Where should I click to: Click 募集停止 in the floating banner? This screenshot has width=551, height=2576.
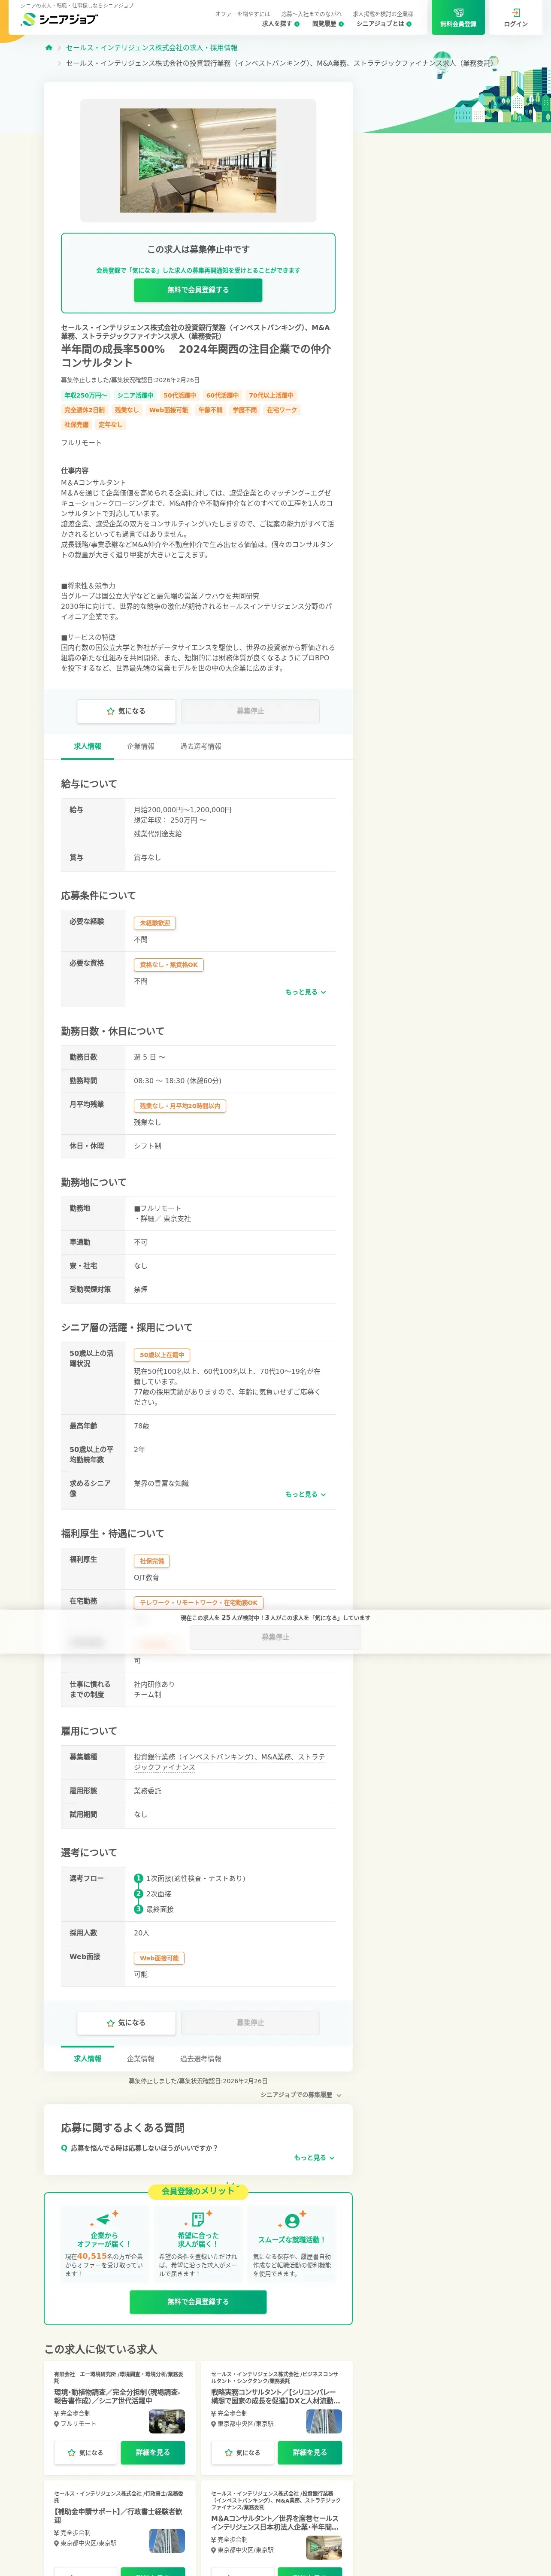click(x=275, y=1637)
